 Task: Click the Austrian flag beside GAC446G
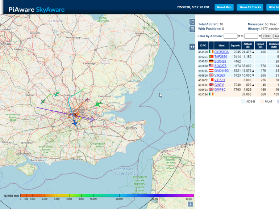click(x=211, y=71)
